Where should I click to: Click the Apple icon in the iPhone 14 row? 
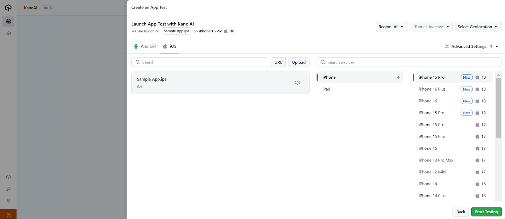pyautogui.click(x=478, y=184)
